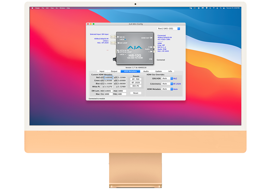Click the SDI IN connector on device
The width and height of the screenshot is (270, 193).
(x=113, y=37)
